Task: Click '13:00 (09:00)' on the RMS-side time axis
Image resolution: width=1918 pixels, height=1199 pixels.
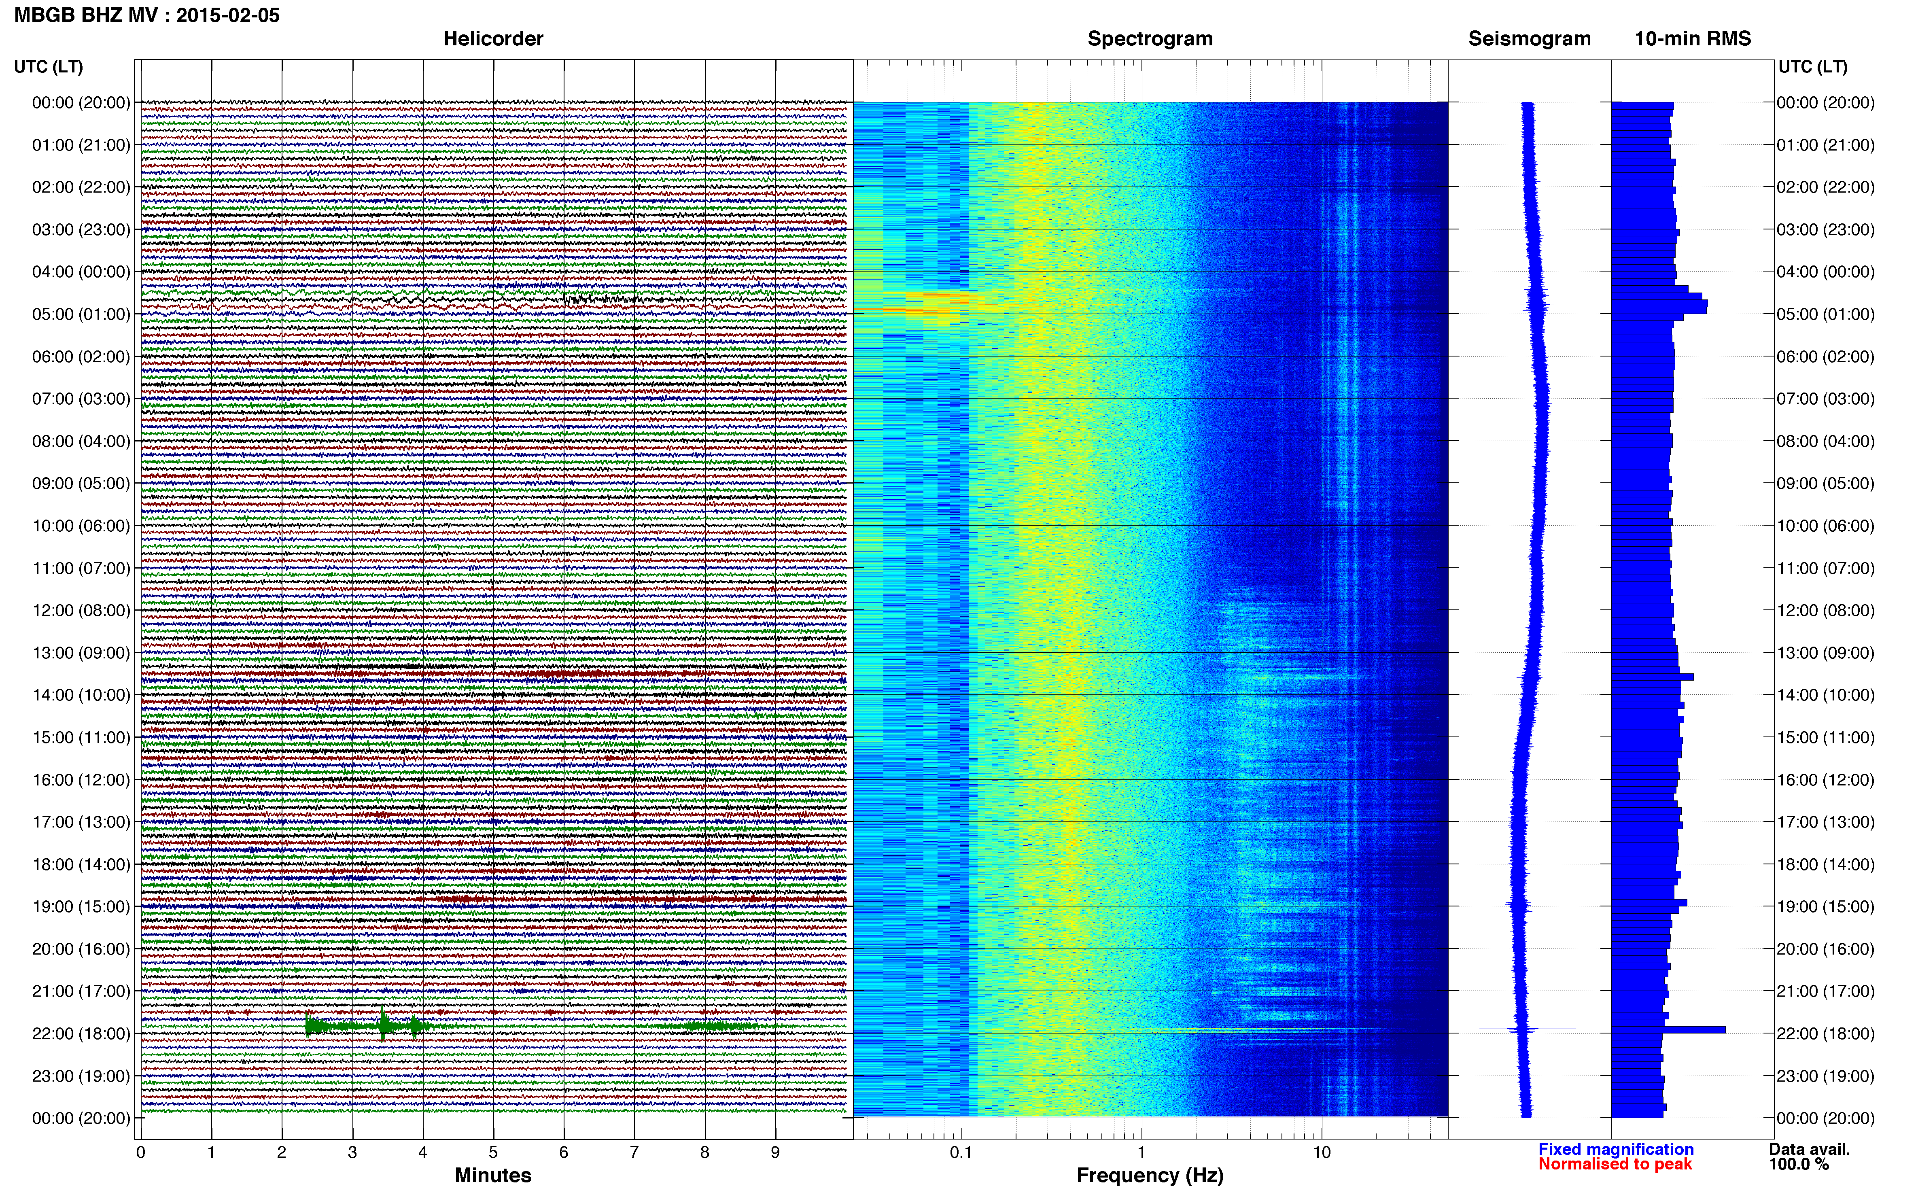Action: [x=1825, y=654]
